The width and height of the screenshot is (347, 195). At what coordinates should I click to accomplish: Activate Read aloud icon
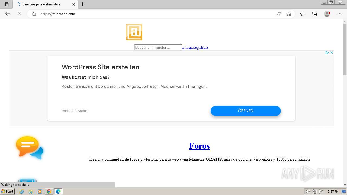click(x=279, y=14)
